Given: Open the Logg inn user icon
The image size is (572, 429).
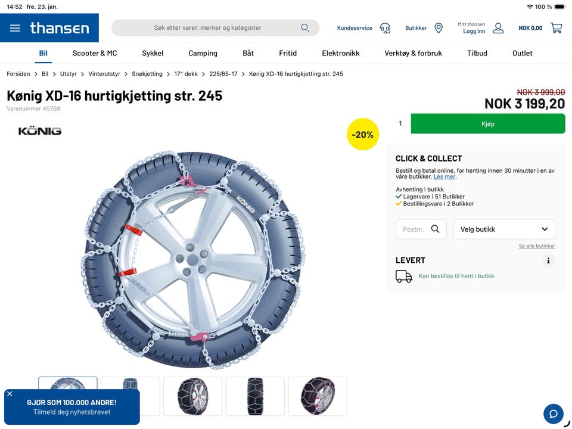Looking at the screenshot, I should (498, 28).
